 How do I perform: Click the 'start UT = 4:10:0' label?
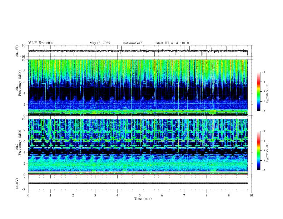173,43
